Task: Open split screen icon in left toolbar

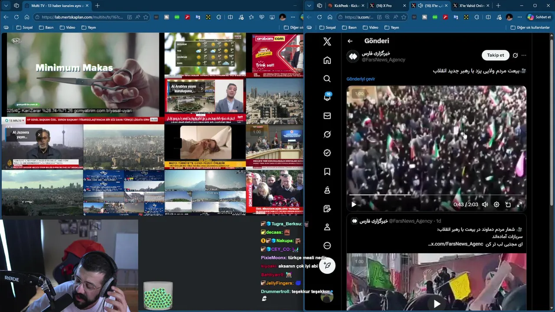Action: tap(230, 17)
